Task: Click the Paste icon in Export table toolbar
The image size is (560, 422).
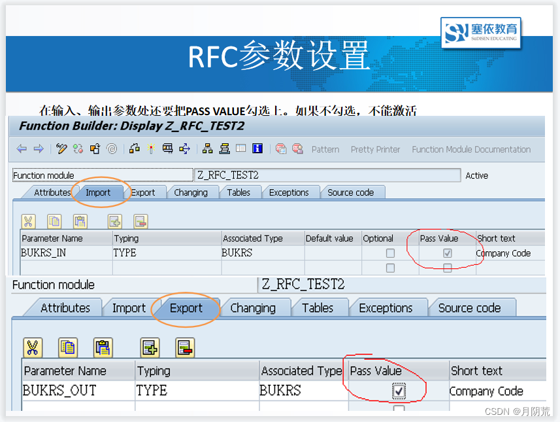Action: click(x=103, y=347)
